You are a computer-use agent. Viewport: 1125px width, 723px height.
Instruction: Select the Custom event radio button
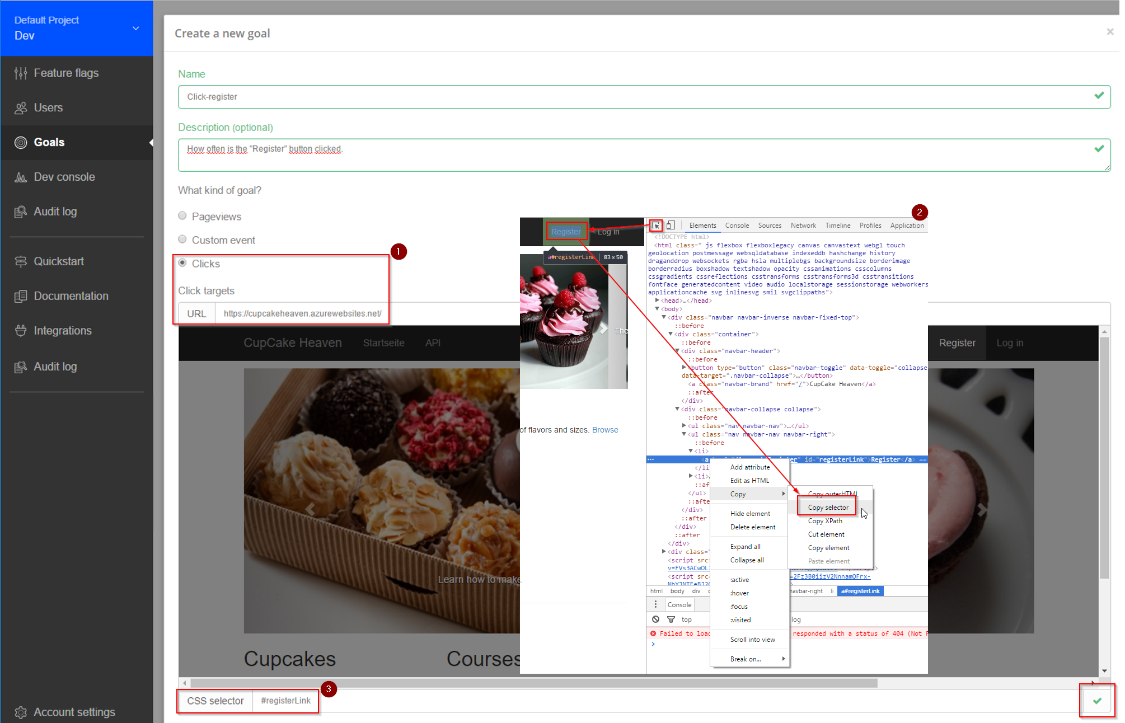[x=182, y=239]
